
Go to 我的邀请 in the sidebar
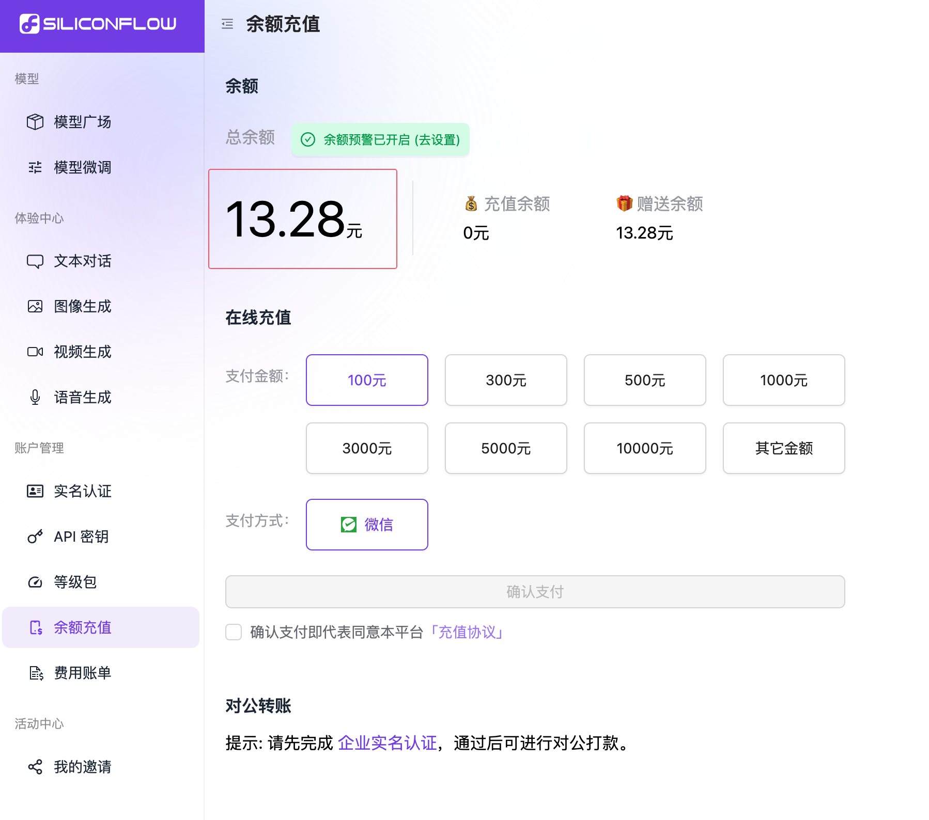point(83,767)
